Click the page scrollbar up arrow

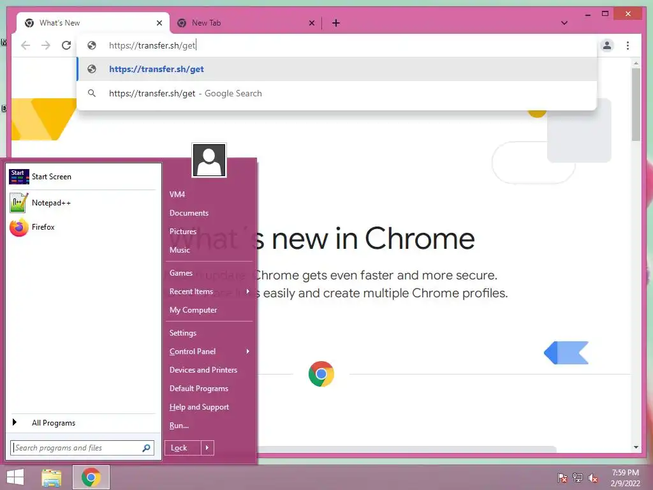point(636,63)
